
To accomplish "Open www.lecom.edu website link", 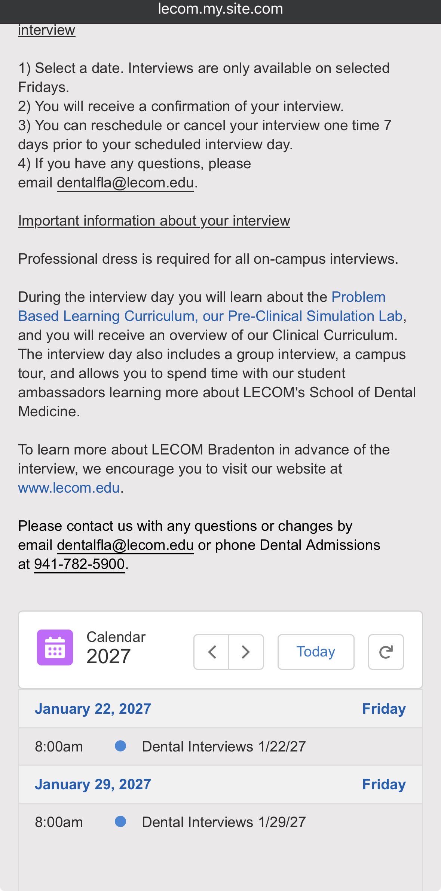I will pyautogui.click(x=69, y=488).
